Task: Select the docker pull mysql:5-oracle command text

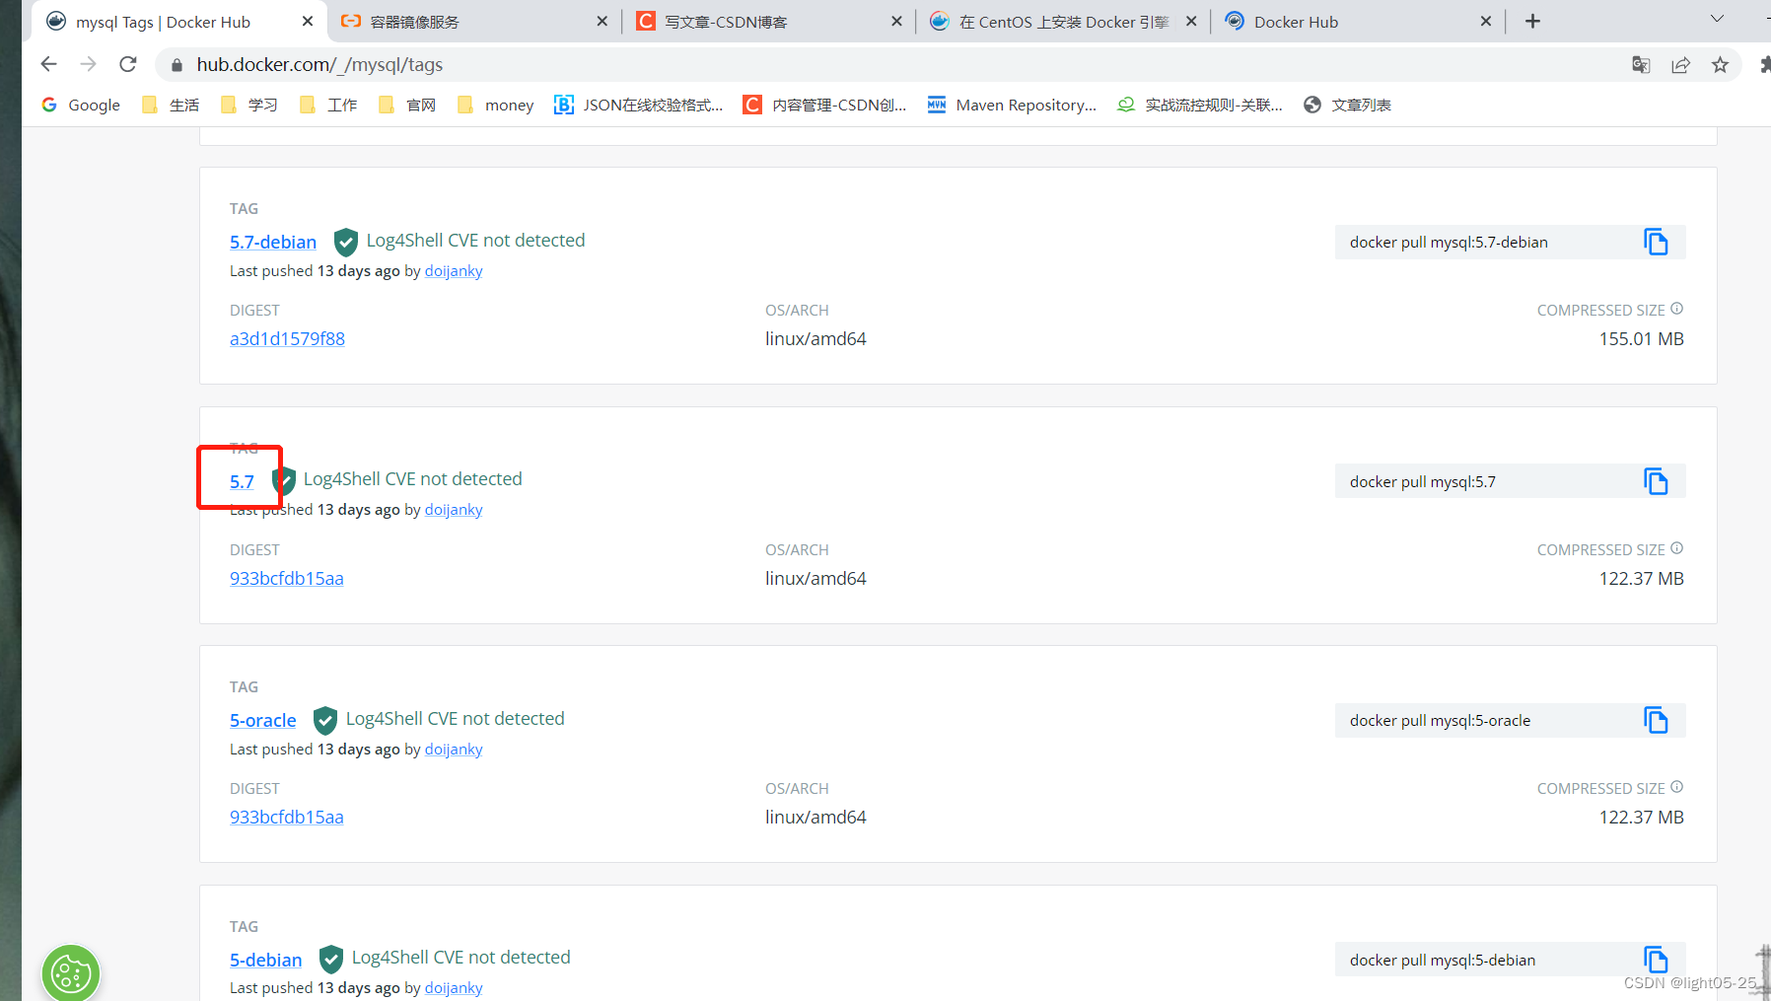Action: pos(1440,720)
